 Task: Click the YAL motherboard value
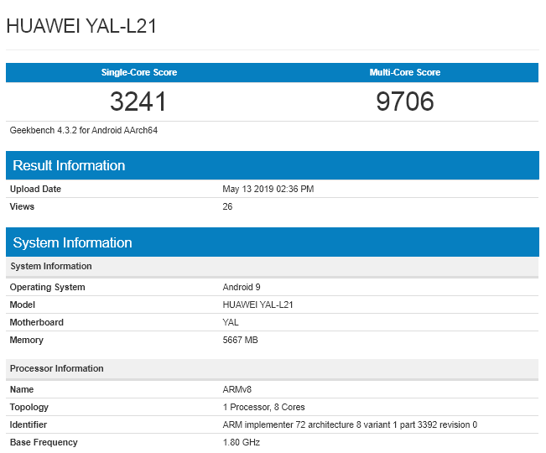(231, 323)
